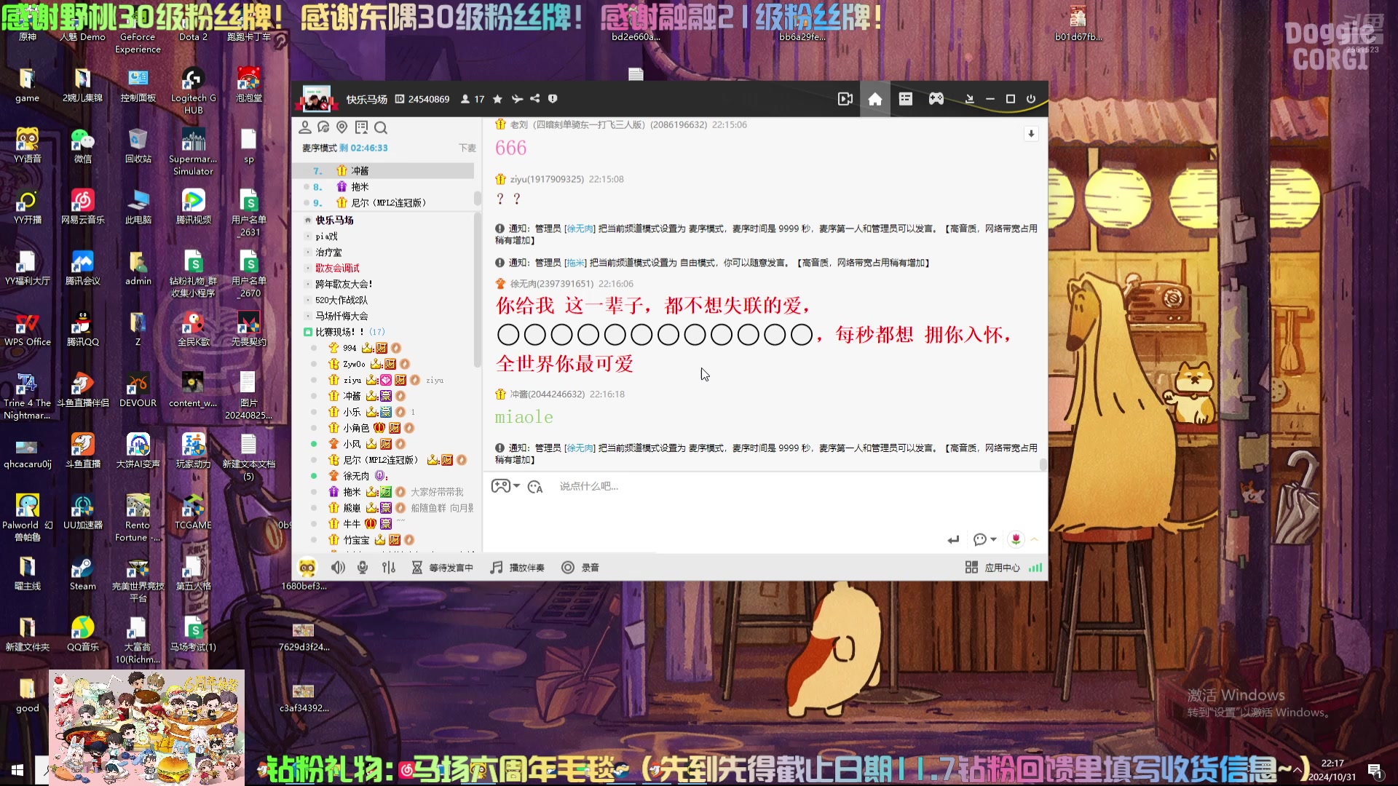Click the headset chat icon in sidebar toolbar

coord(323,127)
